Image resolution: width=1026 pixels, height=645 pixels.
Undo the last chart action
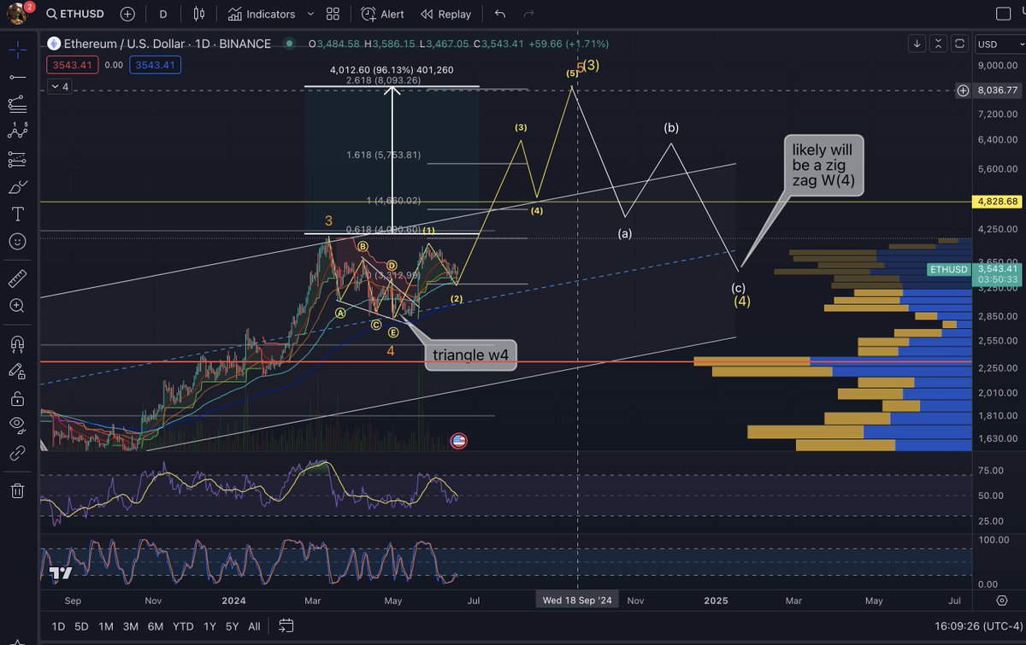[500, 14]
